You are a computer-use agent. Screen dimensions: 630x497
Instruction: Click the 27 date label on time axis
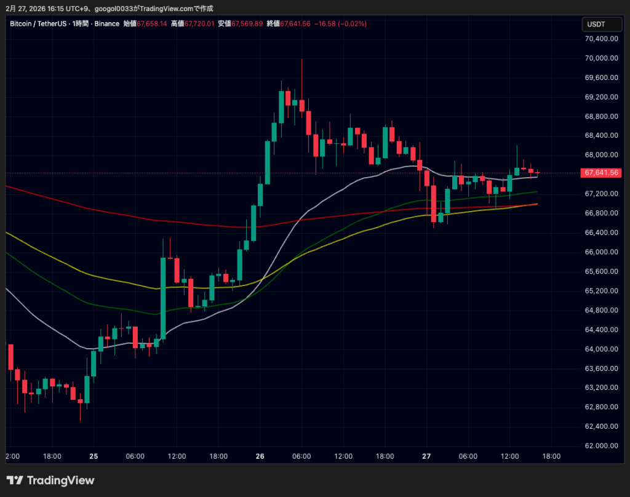point(426,456)
